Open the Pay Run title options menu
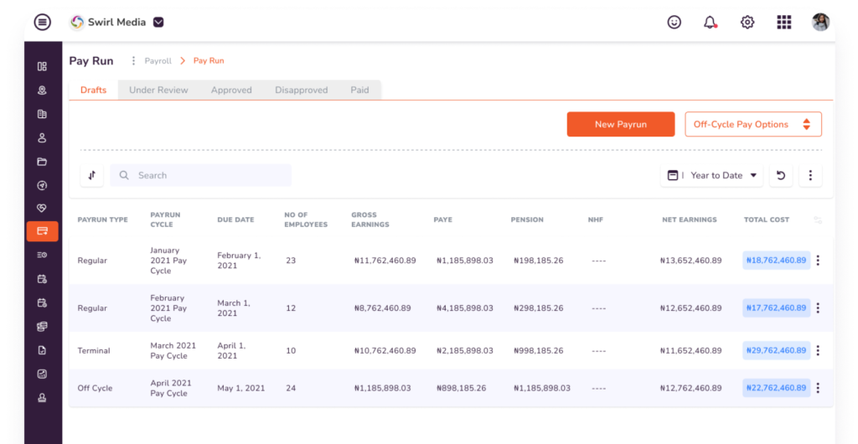The width and height of the screenshot is (858, 444). [132, 61]
